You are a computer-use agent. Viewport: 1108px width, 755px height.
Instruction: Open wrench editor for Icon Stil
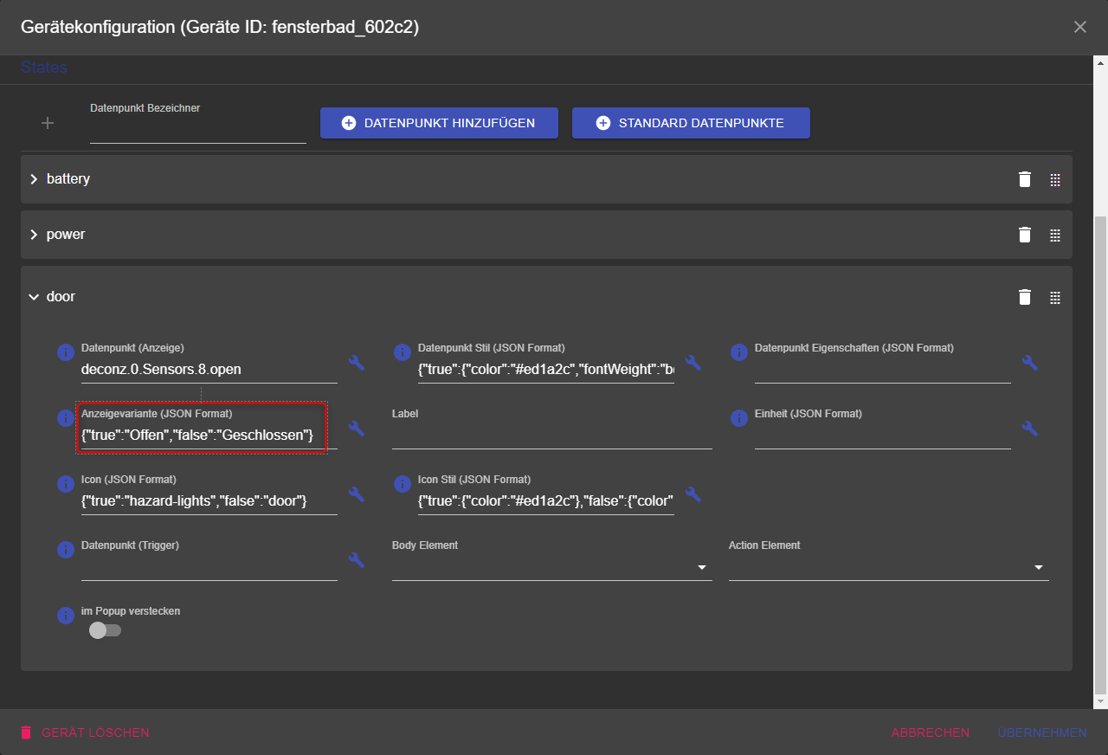tap(692, 494)
